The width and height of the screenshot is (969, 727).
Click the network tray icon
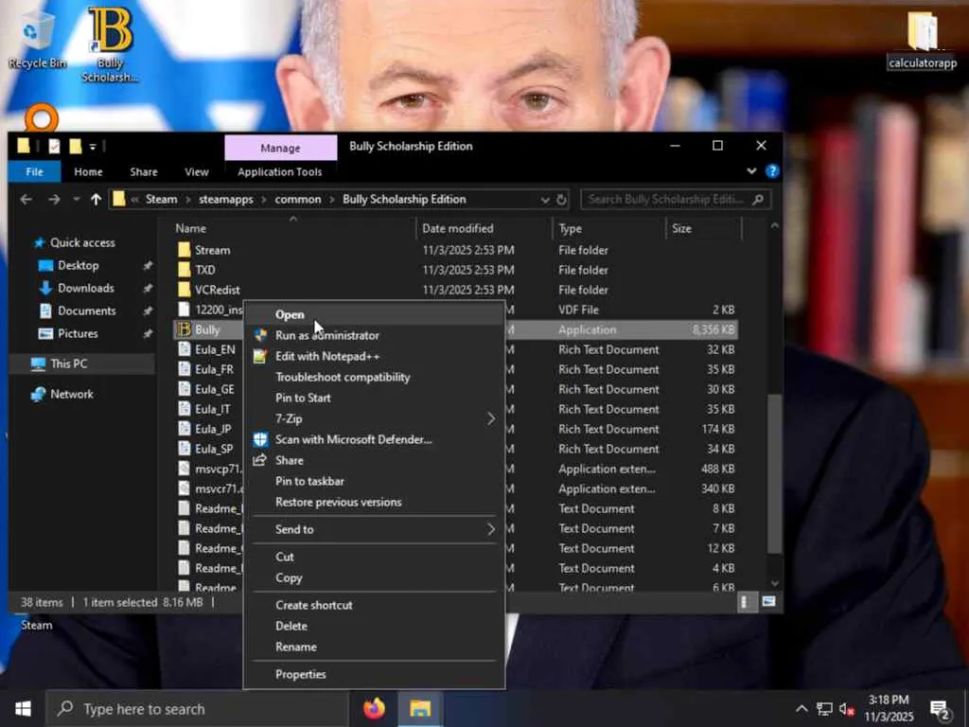824,710
